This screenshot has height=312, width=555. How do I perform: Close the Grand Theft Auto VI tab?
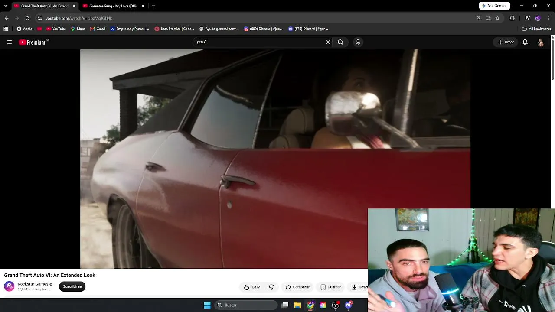tap(74, 6)
